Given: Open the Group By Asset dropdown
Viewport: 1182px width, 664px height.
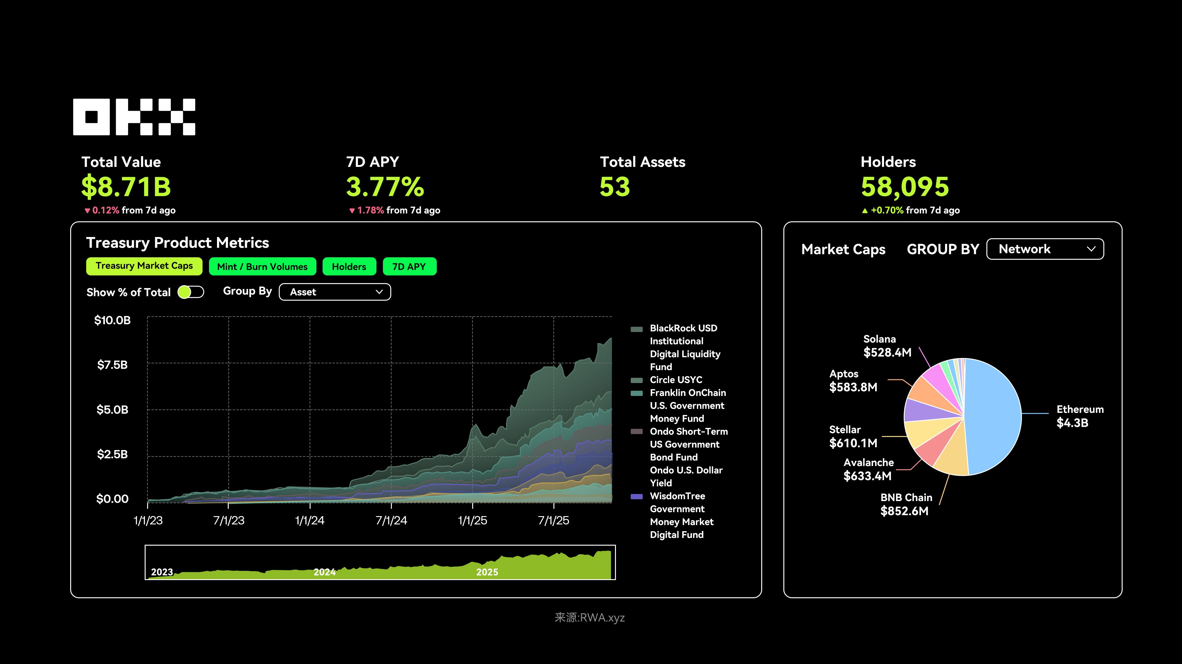Looking at the screenshot, I should (335, 292).
